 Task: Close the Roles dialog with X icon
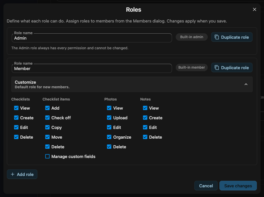pyautogui.click(x=254, y=10)
